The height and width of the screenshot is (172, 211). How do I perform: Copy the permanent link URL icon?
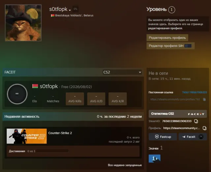click(204, 99)
